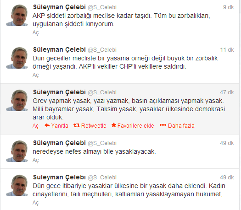Click the three dots Daha fazla icon

tap(163, 125)
